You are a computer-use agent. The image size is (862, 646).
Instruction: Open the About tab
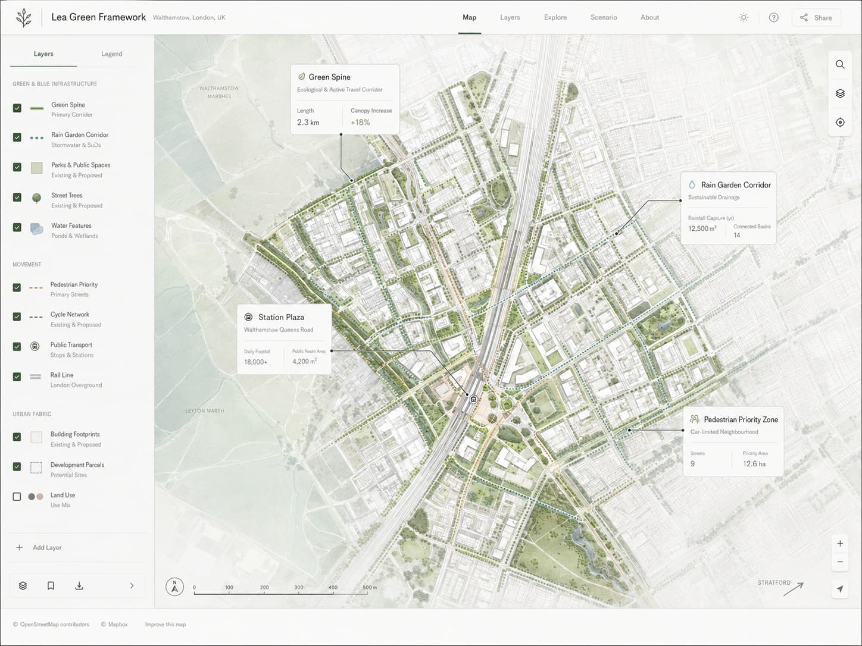pyautogui.click(x=649, y=18)
